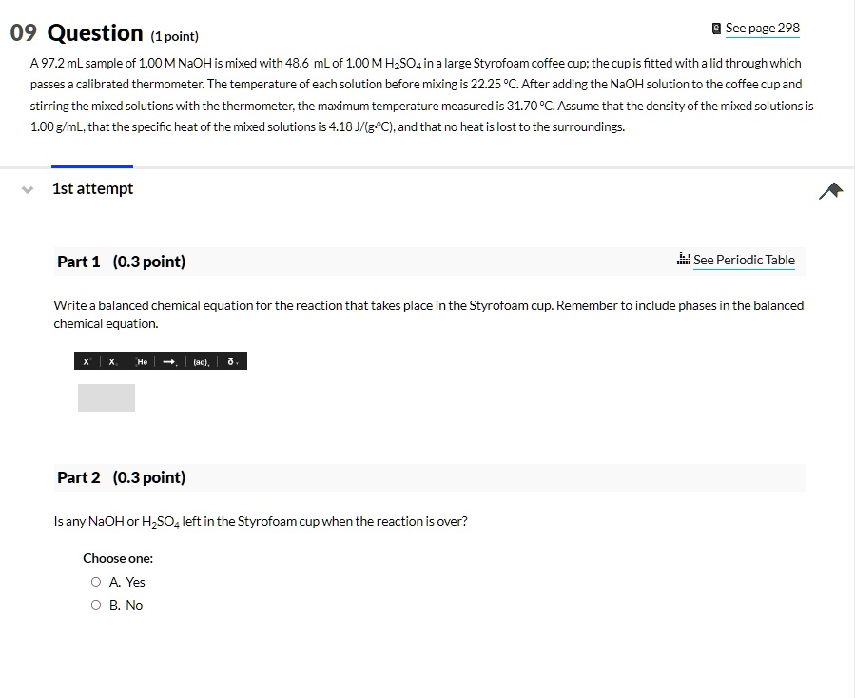The height and width of the screenshot is (698, 855).
Task: Click the periodic table icon
Action: [x=683, y=260]
